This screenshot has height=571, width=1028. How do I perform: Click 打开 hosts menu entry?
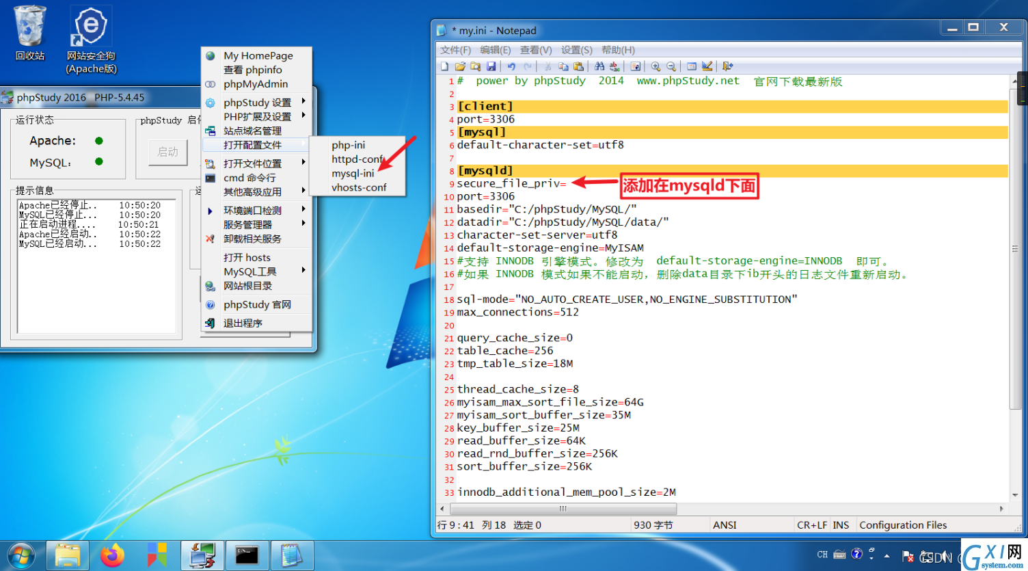tap(257, 257)
